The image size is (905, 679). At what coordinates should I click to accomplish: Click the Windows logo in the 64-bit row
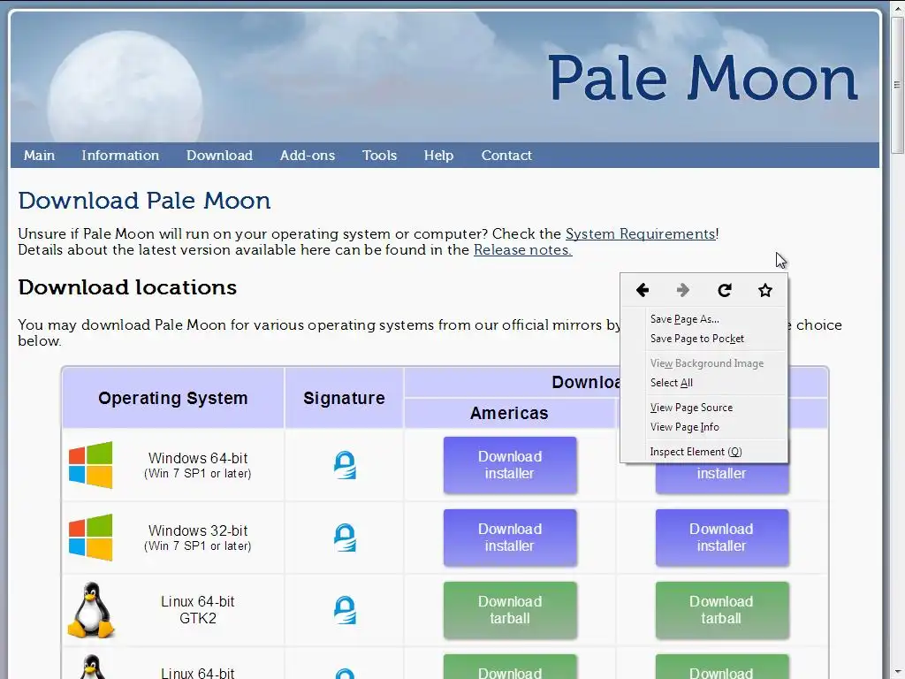(x=91, y=465)
